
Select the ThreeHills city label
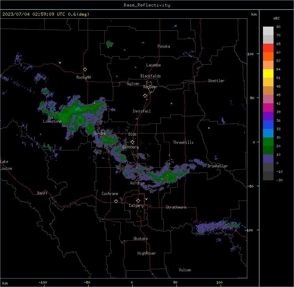click(183, 142)
